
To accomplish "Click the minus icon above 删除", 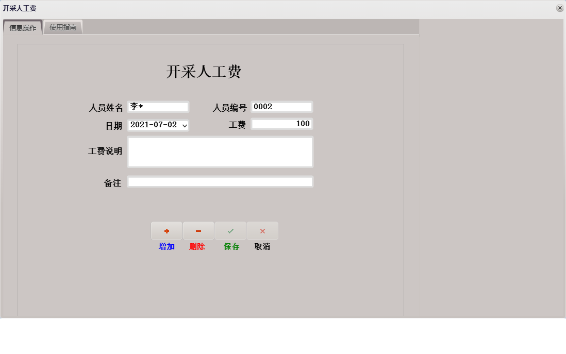I will tap(198, 230).
